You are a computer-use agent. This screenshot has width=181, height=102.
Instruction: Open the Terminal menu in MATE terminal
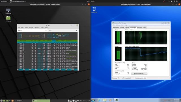click(x=37, y=28)
